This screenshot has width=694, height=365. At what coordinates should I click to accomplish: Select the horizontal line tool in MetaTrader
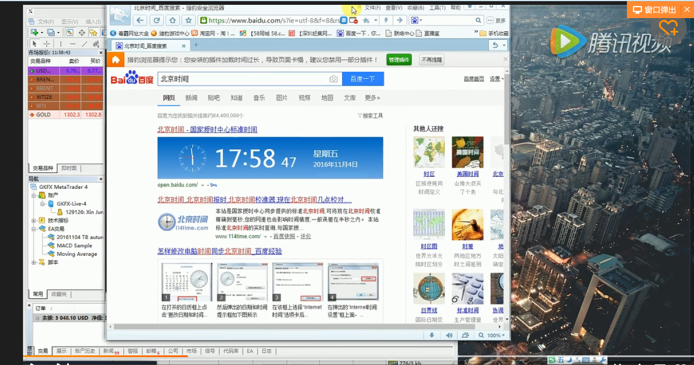coord(73,44)
